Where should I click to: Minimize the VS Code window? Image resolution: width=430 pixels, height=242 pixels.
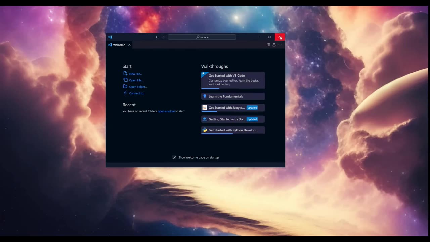(x=259, y=37)
